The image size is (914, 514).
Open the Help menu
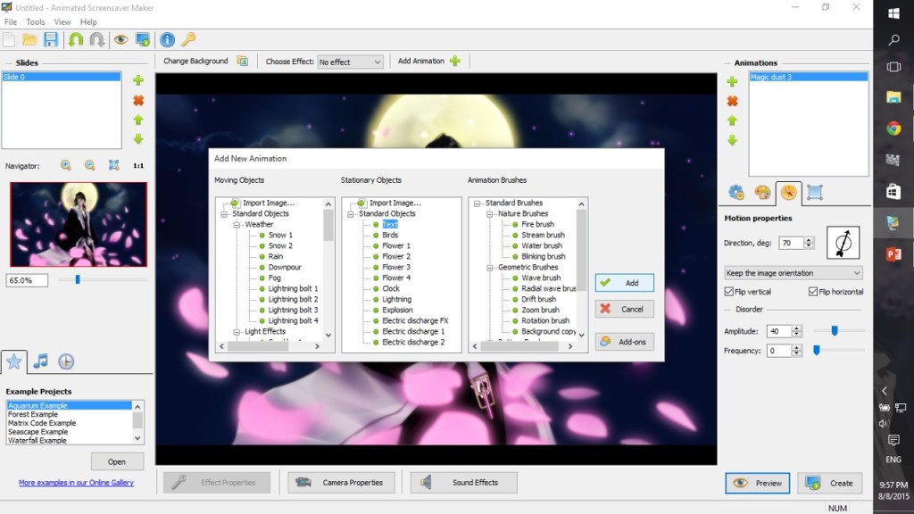click(88, 22)
